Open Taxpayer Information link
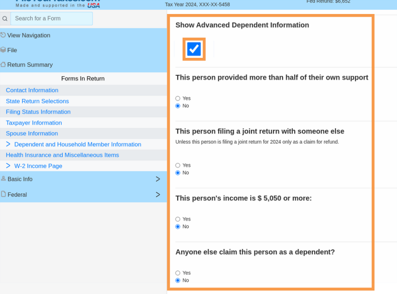The image size is (397, 294). 34,123
